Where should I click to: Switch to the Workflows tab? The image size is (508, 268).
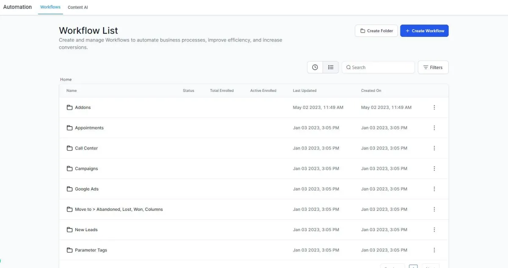[x=50, y=7]
